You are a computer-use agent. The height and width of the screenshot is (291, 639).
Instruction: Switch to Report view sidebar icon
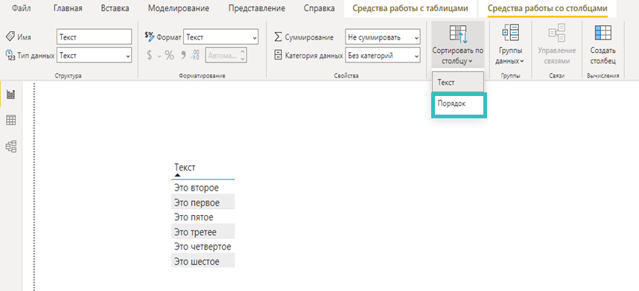11,95
